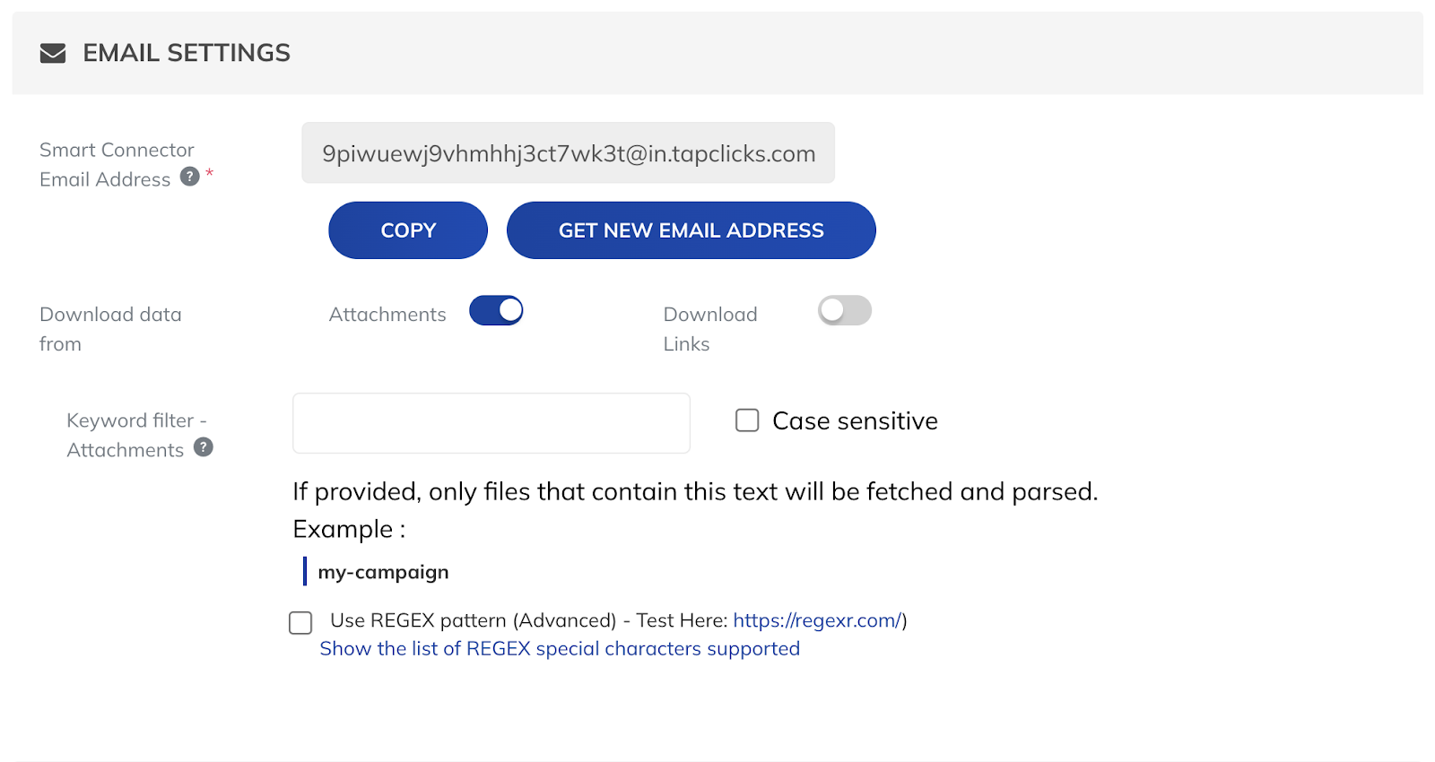Open help tooltip for Smart Connector Email Address
Screen dimensions: 1435x762
tap(189, 176)
